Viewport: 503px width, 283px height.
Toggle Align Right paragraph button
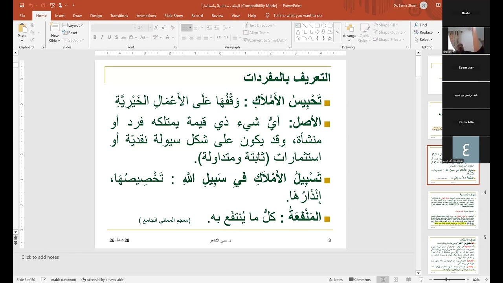point(198,37)
